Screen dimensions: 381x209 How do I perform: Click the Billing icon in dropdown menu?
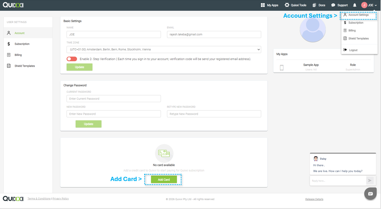[345, 30]
